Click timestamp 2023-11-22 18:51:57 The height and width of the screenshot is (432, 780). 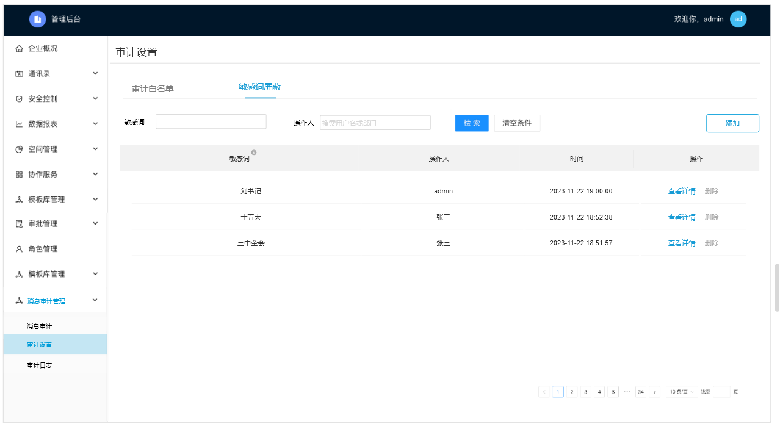pos(581,243)
